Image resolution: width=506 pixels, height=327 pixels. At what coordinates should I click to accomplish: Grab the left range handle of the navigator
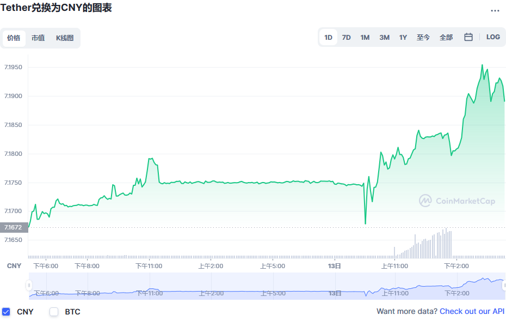(29, 286)
